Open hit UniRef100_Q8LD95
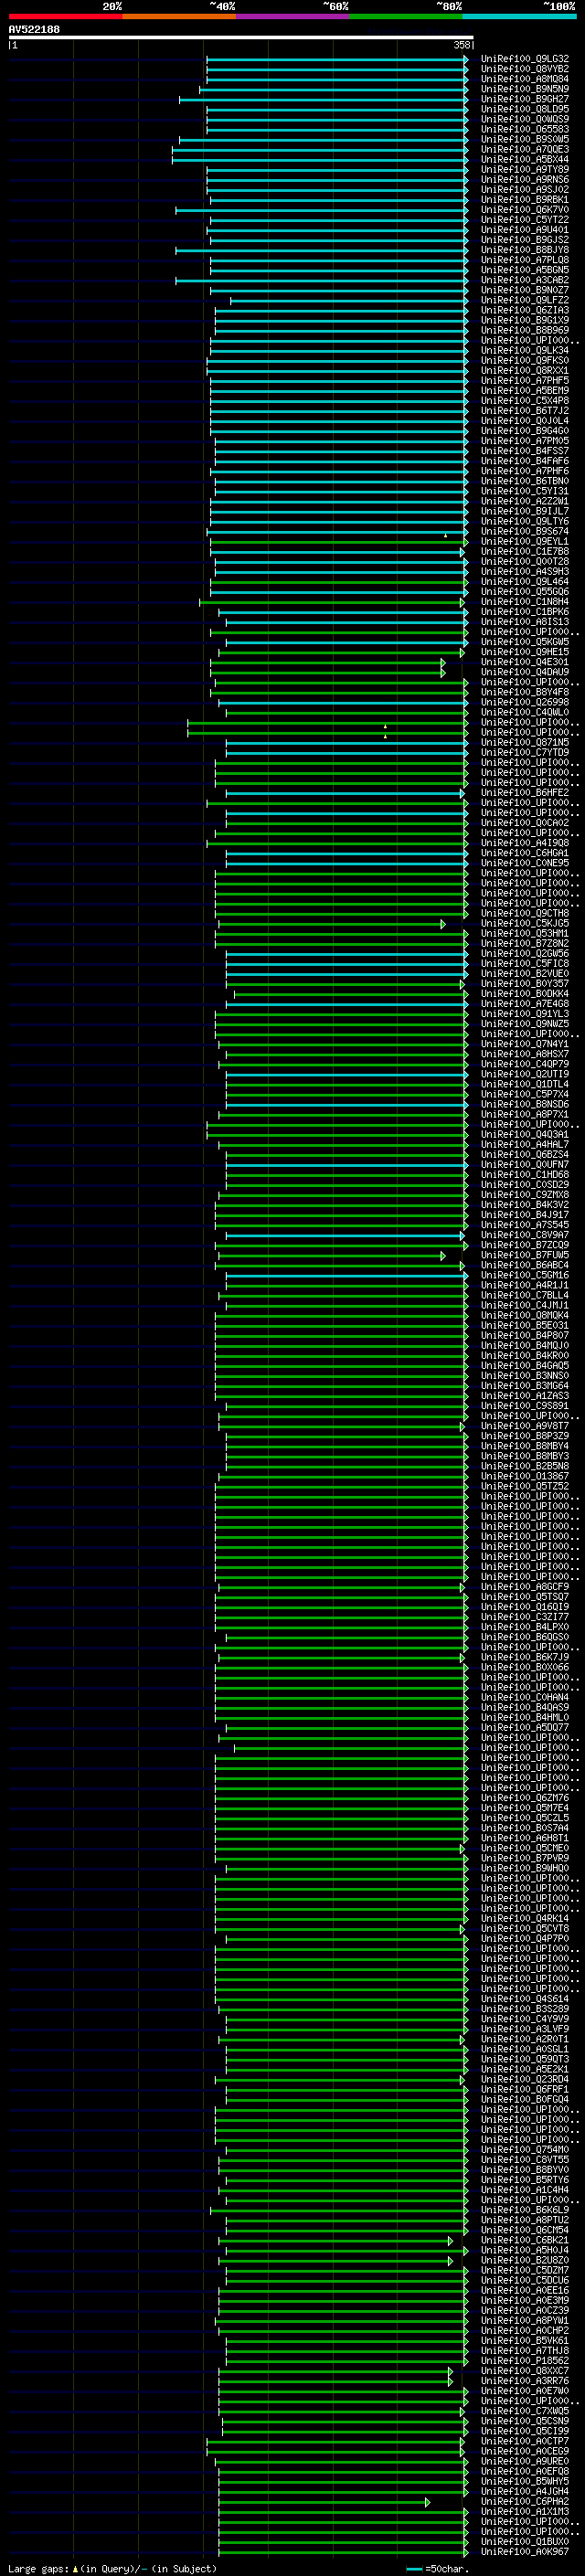The height and width of the screenshot is (2576, 585). tap(525, 109)
